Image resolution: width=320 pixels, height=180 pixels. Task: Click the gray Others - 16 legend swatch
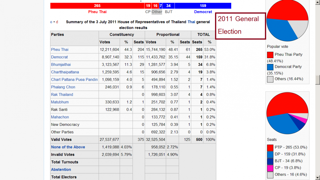[x=270, y=175]
